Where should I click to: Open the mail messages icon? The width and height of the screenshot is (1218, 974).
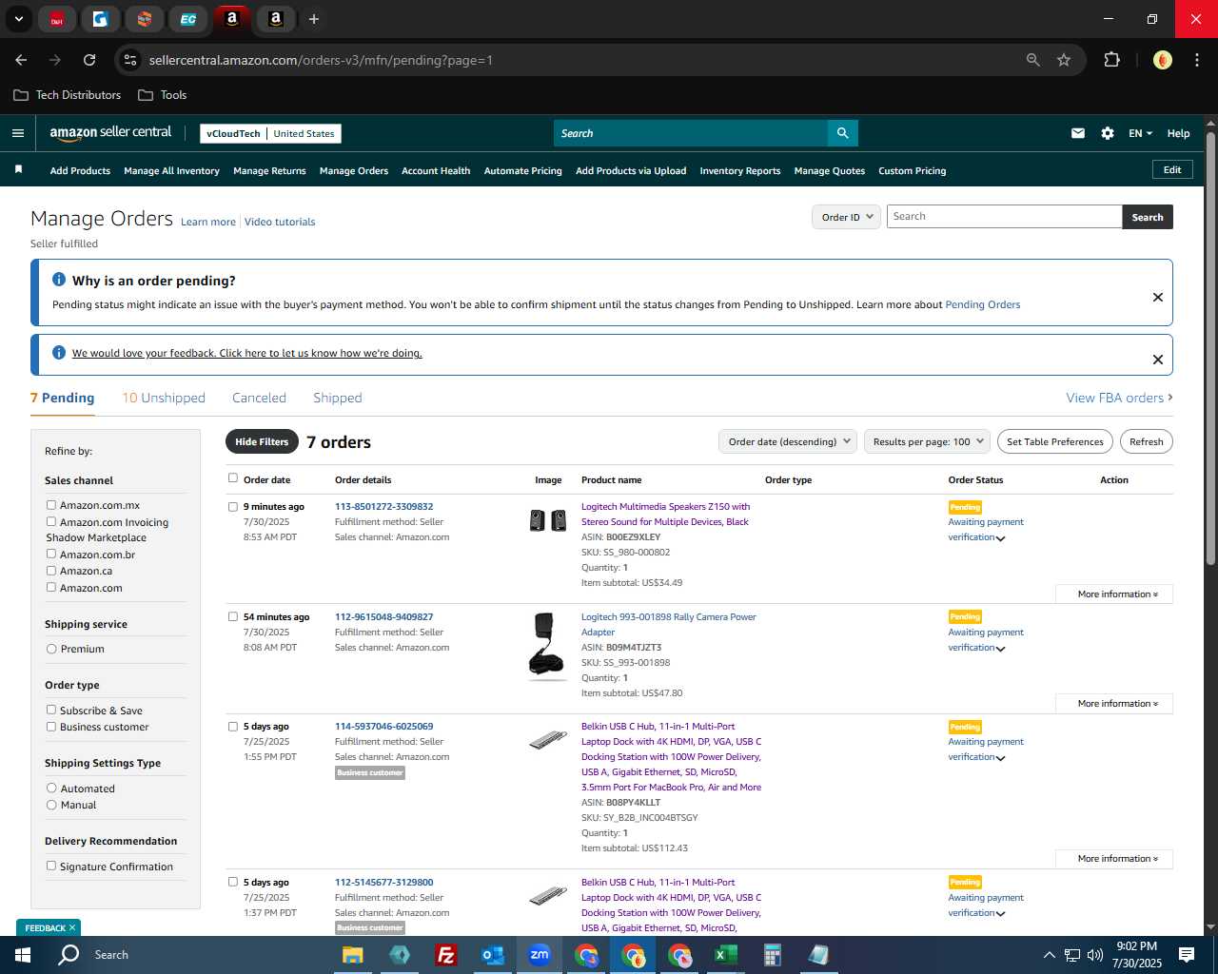(1078, 133)
